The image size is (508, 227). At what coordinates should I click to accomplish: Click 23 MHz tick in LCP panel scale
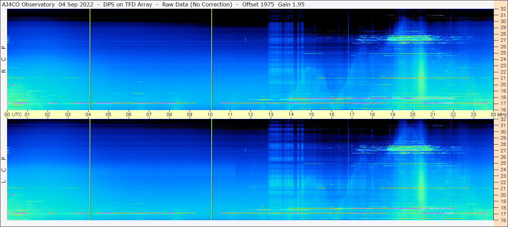[x=503, y=176]
